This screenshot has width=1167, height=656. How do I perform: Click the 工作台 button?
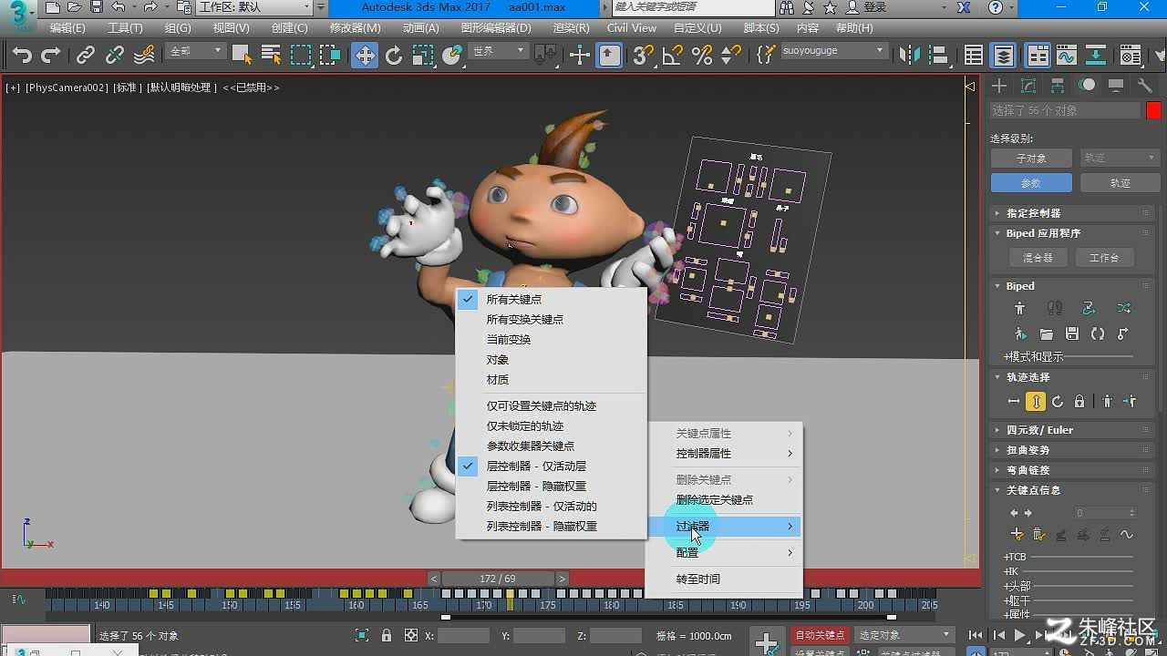point(1104,258)
